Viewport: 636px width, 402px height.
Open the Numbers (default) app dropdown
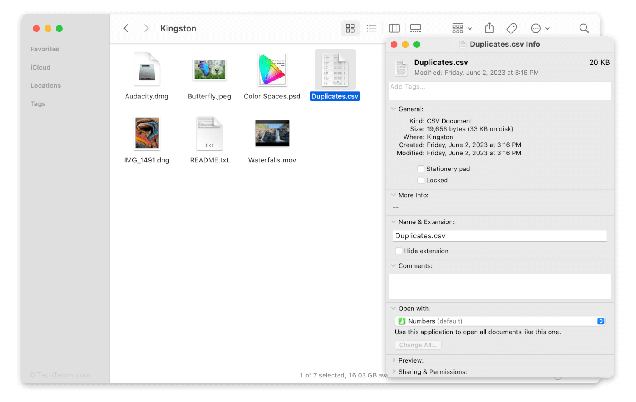point(500,321)
